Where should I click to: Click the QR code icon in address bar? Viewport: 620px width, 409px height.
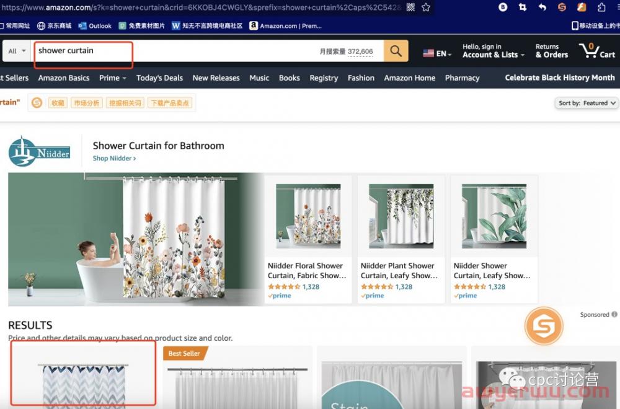coord(410,7)
